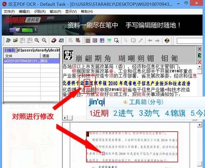Open the 文件(F) menu

coord(9,11)
